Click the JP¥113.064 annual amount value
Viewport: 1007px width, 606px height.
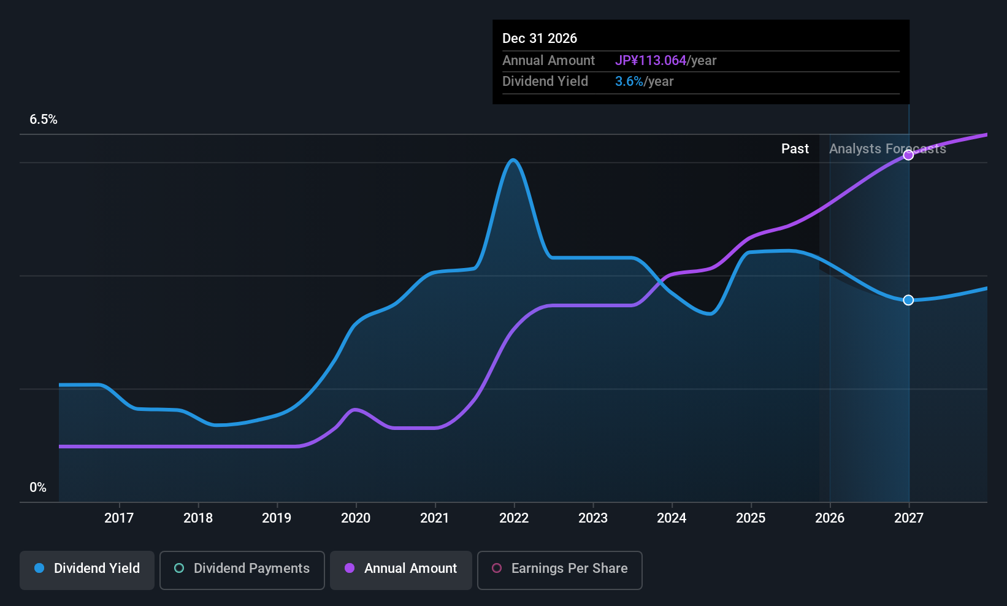[x=651, y=61]
